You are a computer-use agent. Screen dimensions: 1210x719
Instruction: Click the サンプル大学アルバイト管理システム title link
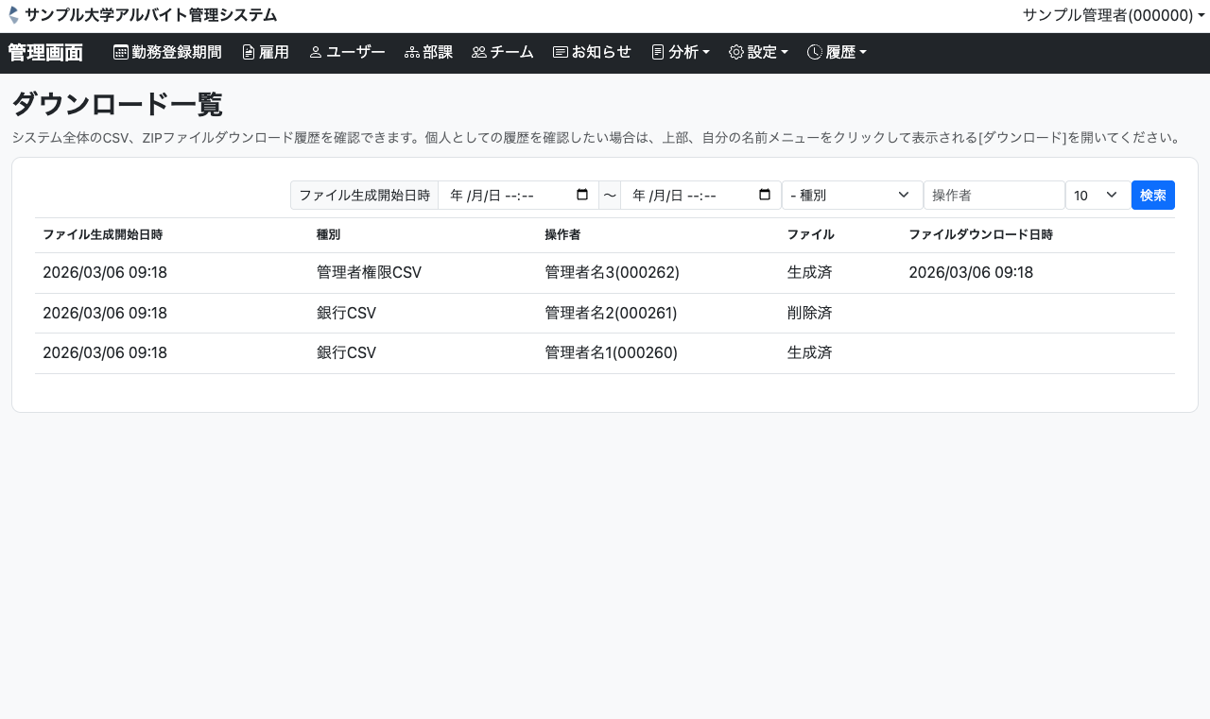click(x=150, y=15)
